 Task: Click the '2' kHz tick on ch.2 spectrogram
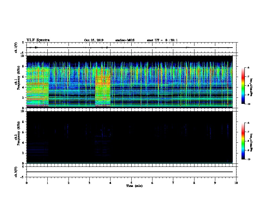(23, 153)
